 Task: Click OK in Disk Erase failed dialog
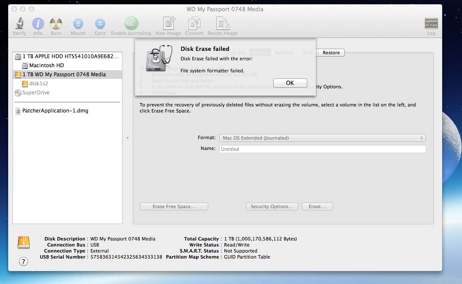pyautogui.click(x=290, y=83)
